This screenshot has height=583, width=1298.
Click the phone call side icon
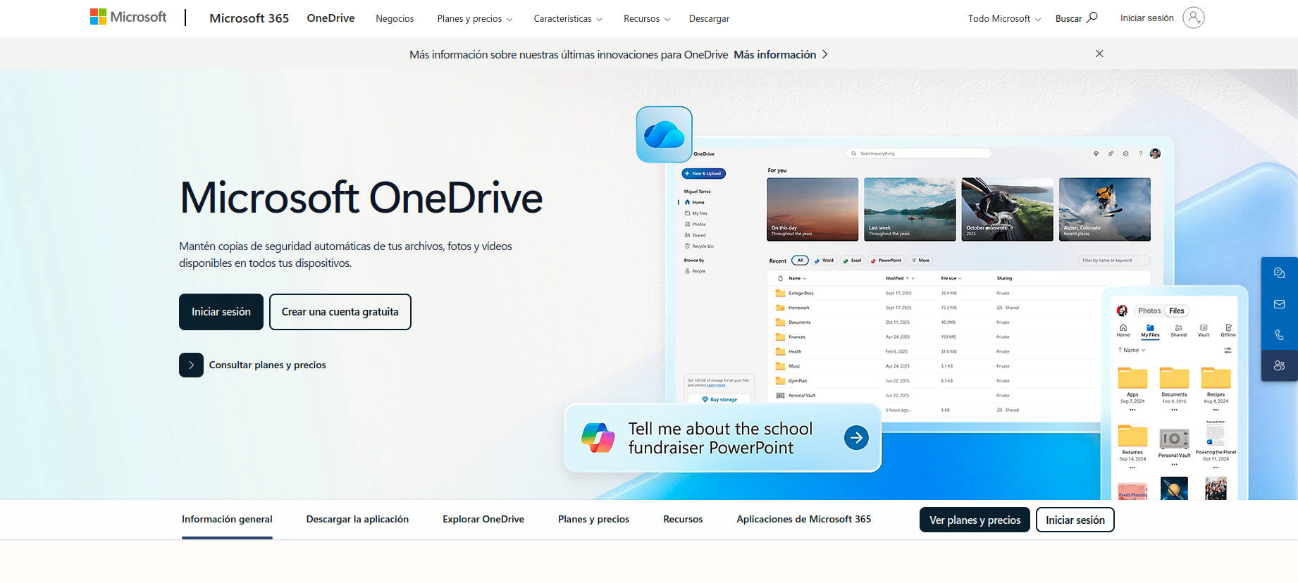tap(1279, 335)
